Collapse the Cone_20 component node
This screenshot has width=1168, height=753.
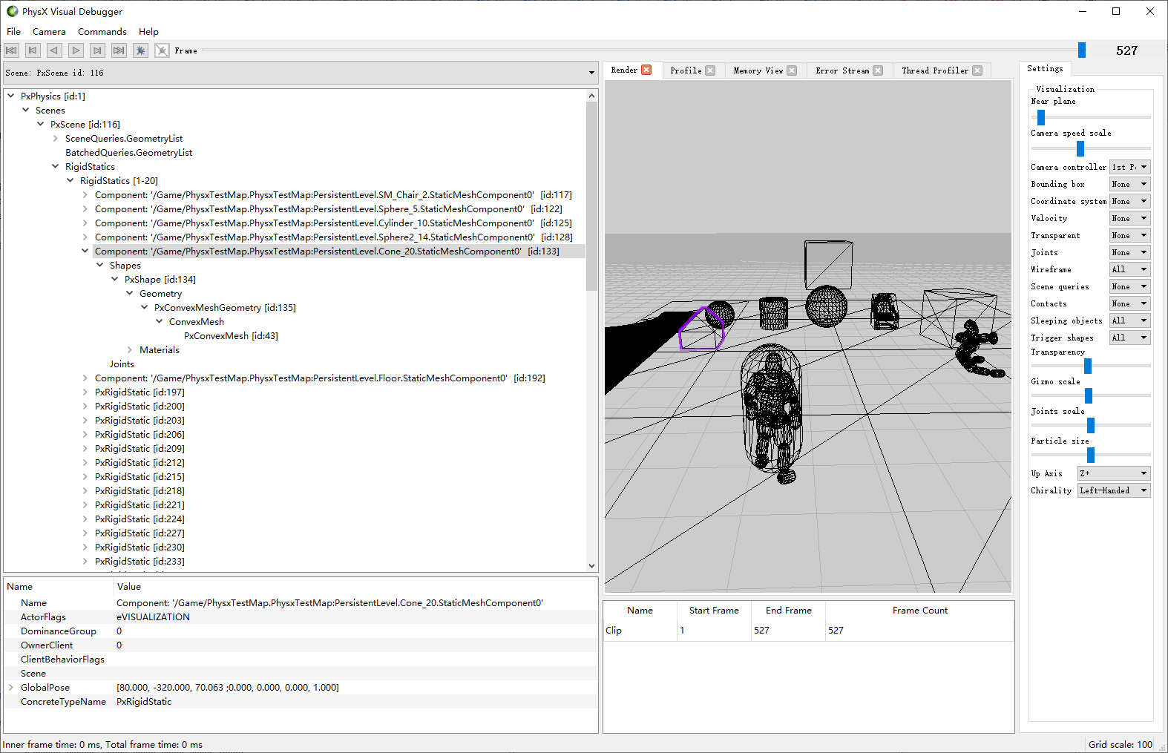[85, 251]
